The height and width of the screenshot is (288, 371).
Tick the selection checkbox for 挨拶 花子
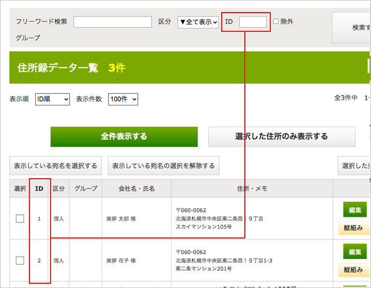(x=20, y=261)
